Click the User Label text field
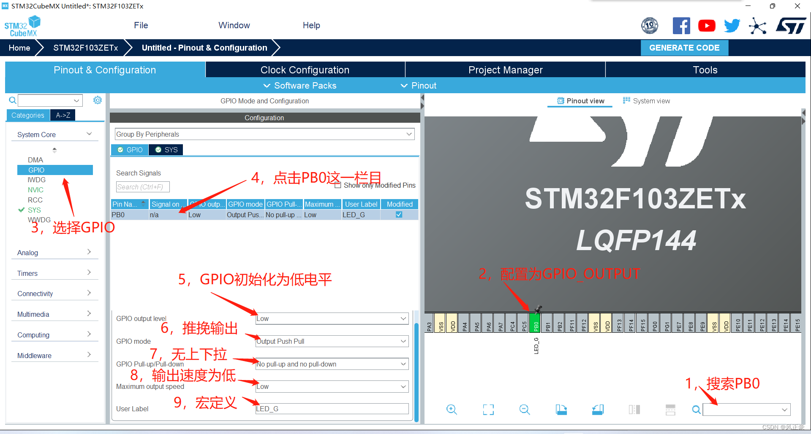The height and width of the screenshot is (434, 811). click(x=332, y=409)
